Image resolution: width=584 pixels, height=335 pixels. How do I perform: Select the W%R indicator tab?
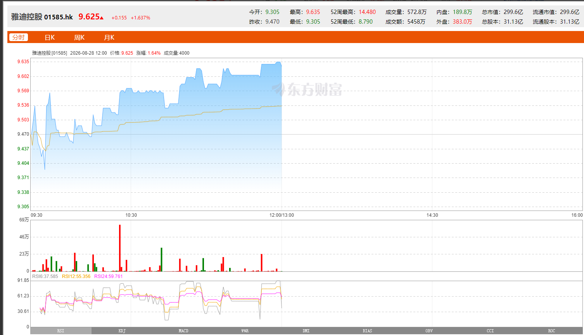tap(245, 331)
